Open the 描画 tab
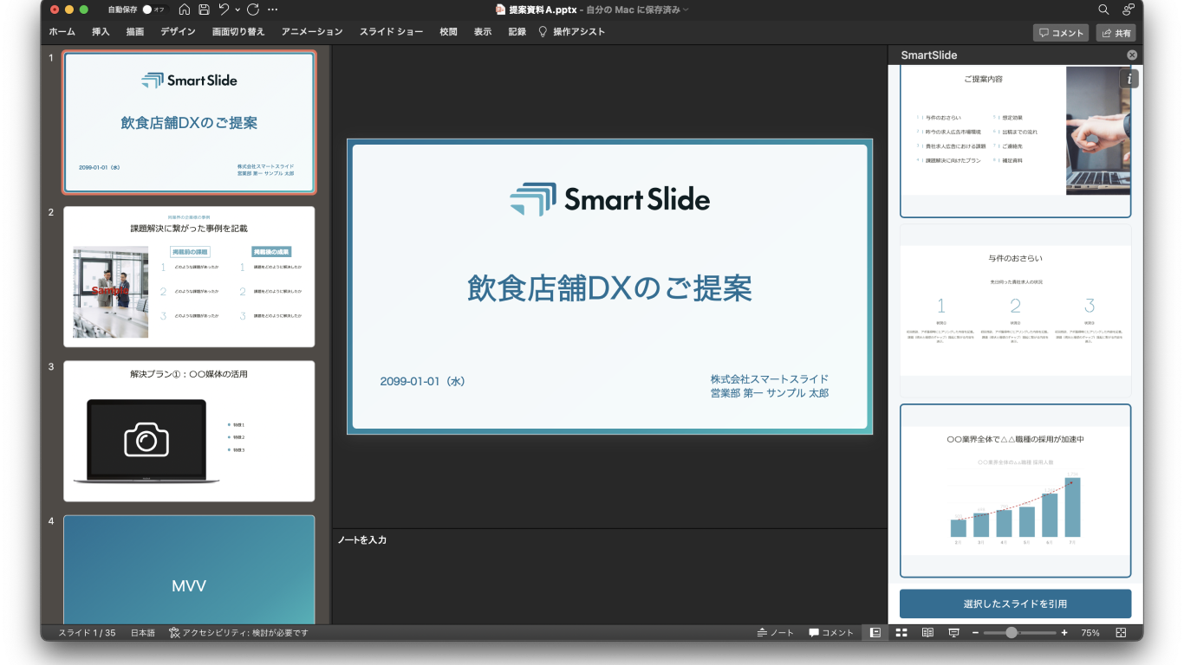1184x665 pixels. pyautogui.click(x=135, y=32)
